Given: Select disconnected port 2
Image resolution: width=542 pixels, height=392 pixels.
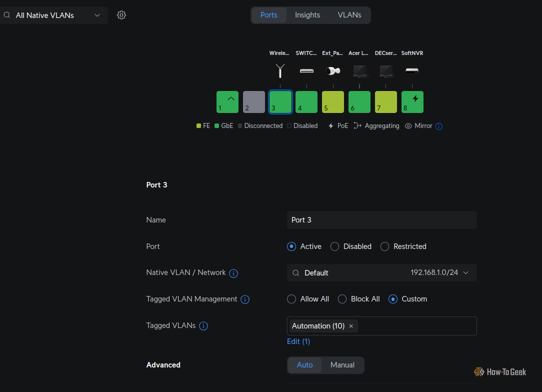Looking at the screenshot, I should point(253,102).
